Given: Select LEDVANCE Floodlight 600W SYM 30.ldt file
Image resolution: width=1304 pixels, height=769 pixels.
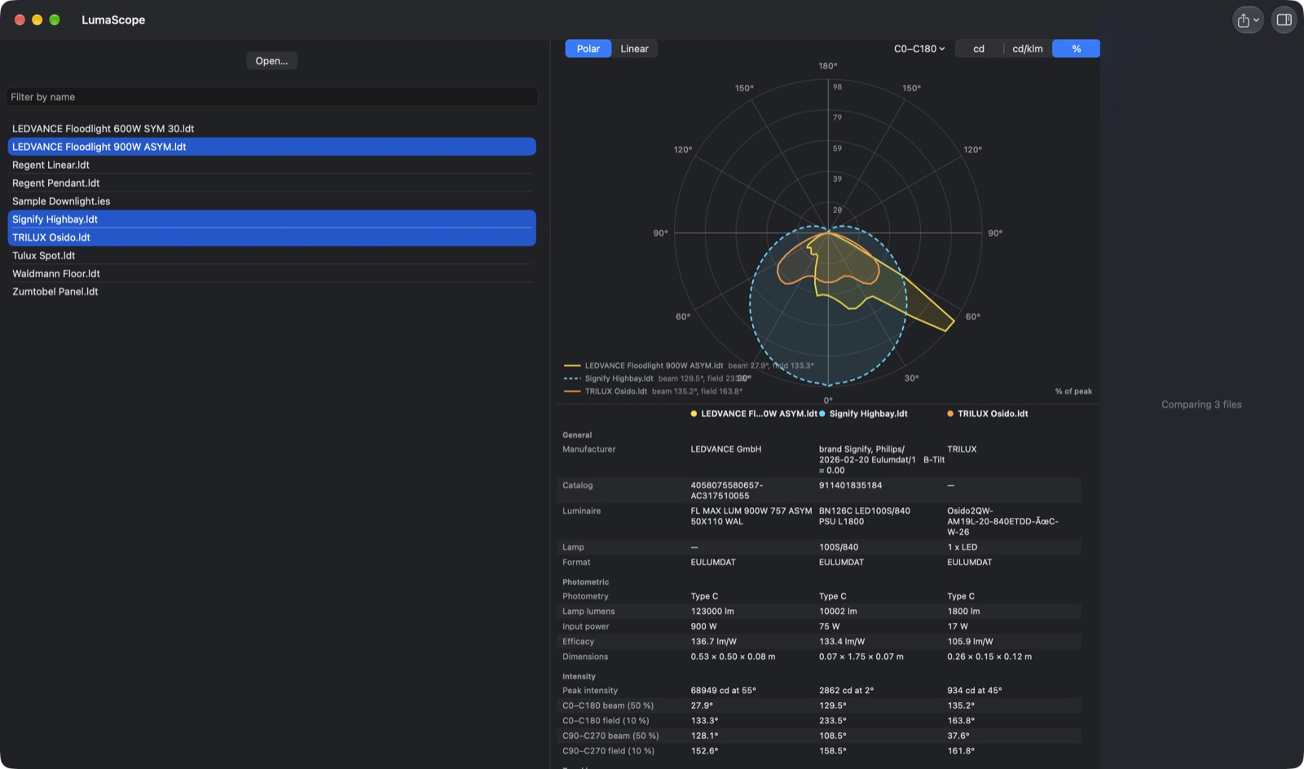Looking at the screenshot, I should point(271,129).
